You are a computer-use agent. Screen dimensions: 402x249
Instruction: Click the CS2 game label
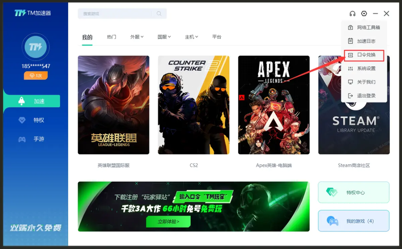tap(194, 166)
